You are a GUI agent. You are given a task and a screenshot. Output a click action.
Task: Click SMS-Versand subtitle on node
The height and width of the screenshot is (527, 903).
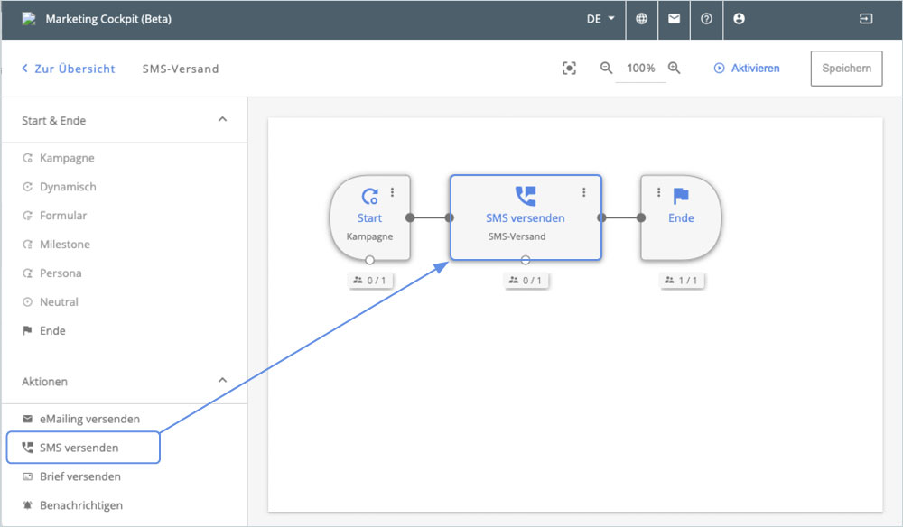517,236
